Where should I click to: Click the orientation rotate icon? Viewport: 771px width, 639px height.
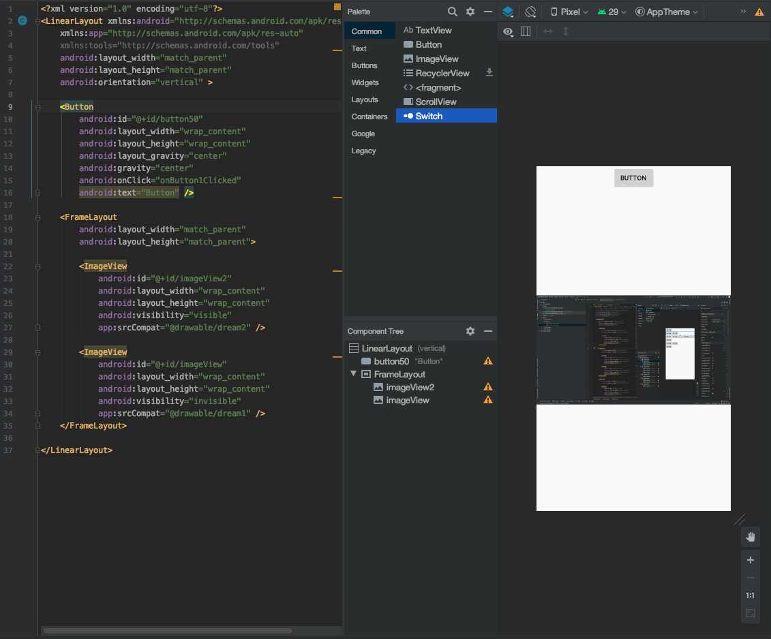point(530,12)
